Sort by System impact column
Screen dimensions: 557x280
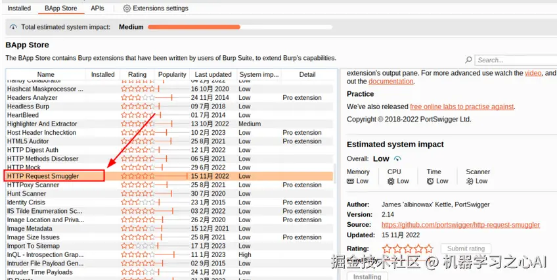click(259, 75)
